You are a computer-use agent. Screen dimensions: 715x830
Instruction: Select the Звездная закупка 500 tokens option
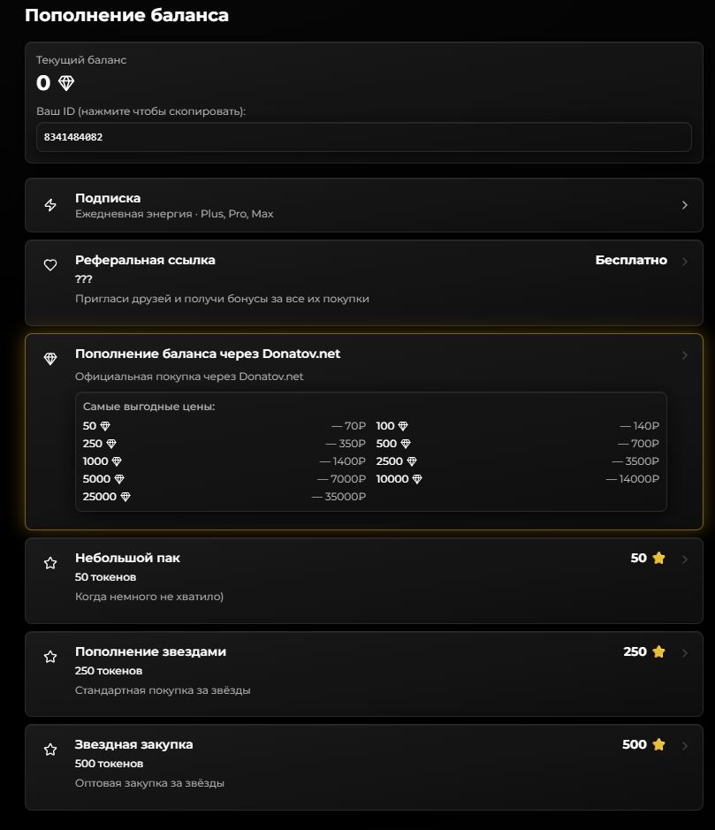(364, 767)
